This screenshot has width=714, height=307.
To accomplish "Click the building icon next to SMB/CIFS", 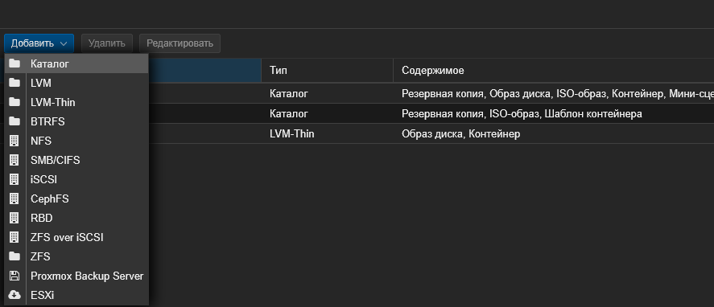I will pos(14,160).
